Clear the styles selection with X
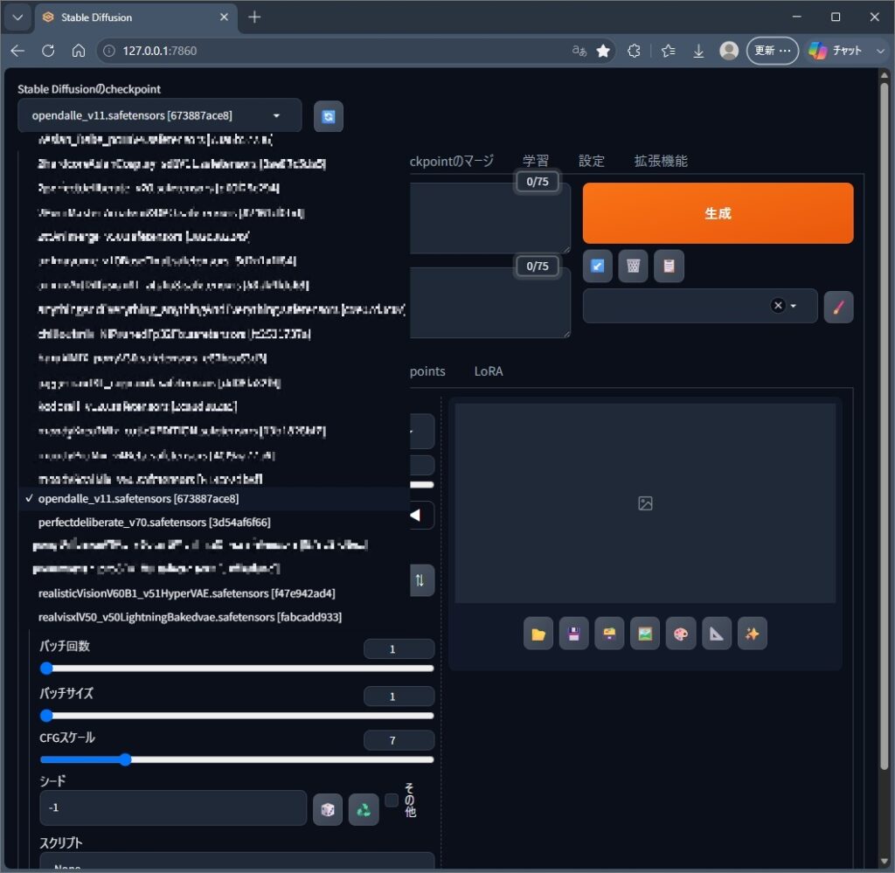Viewport: 895px width, 873px height. 778,306
